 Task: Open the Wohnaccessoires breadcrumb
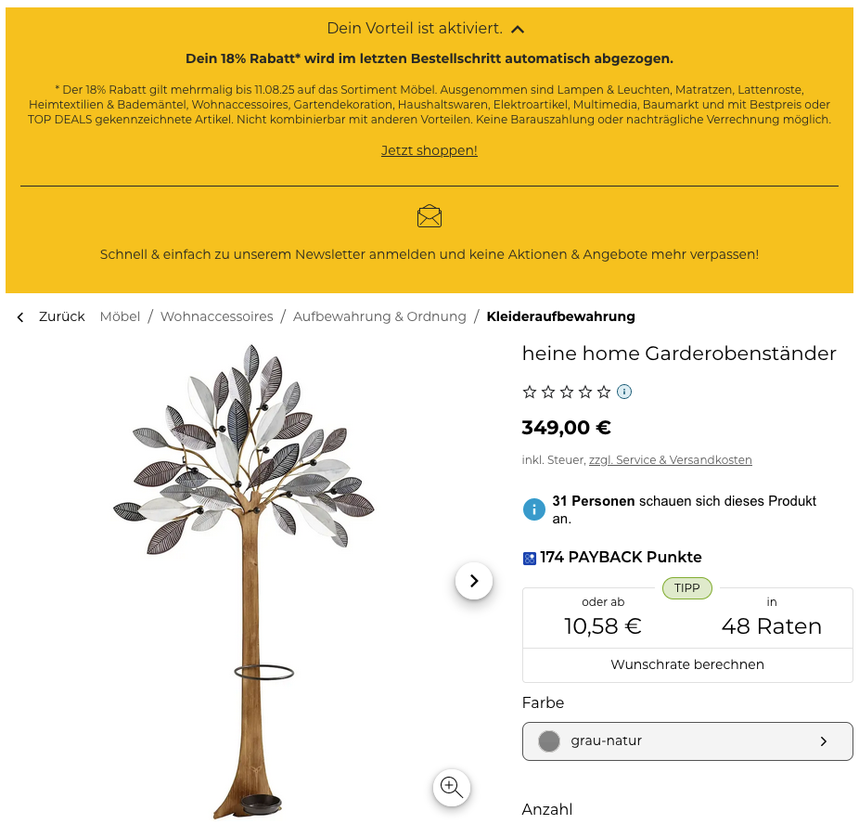pyautogui.click(x=216, y=316)
